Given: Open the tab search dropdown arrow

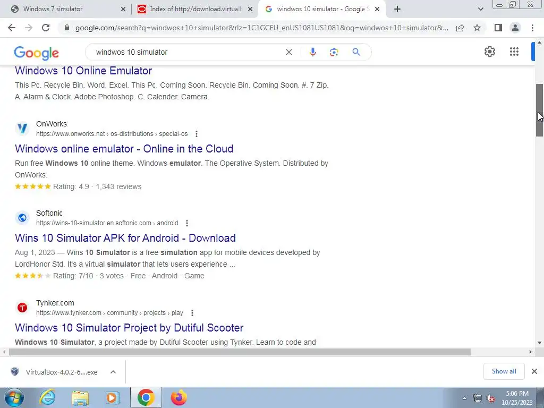Looking at the screenshot, I should click(x=480, y=9).
